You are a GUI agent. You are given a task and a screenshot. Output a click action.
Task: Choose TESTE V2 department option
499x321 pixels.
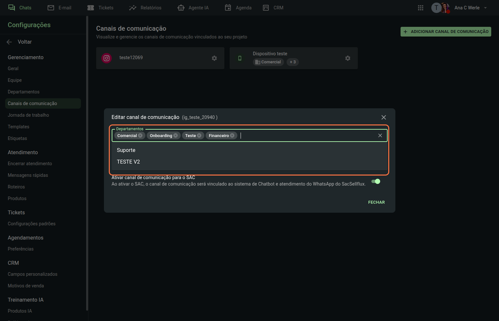(x=129, y=162)
